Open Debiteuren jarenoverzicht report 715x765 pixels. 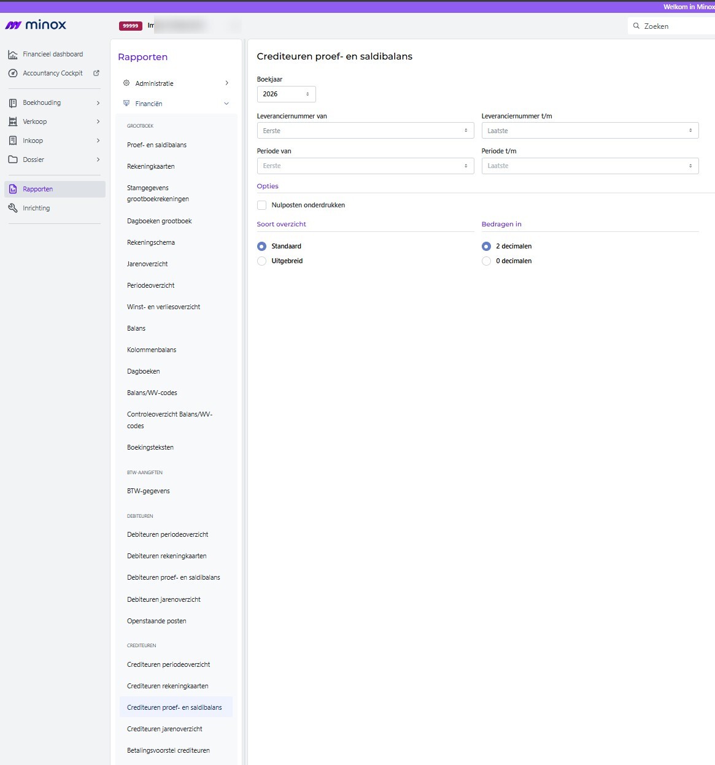(x=164, y=599)
